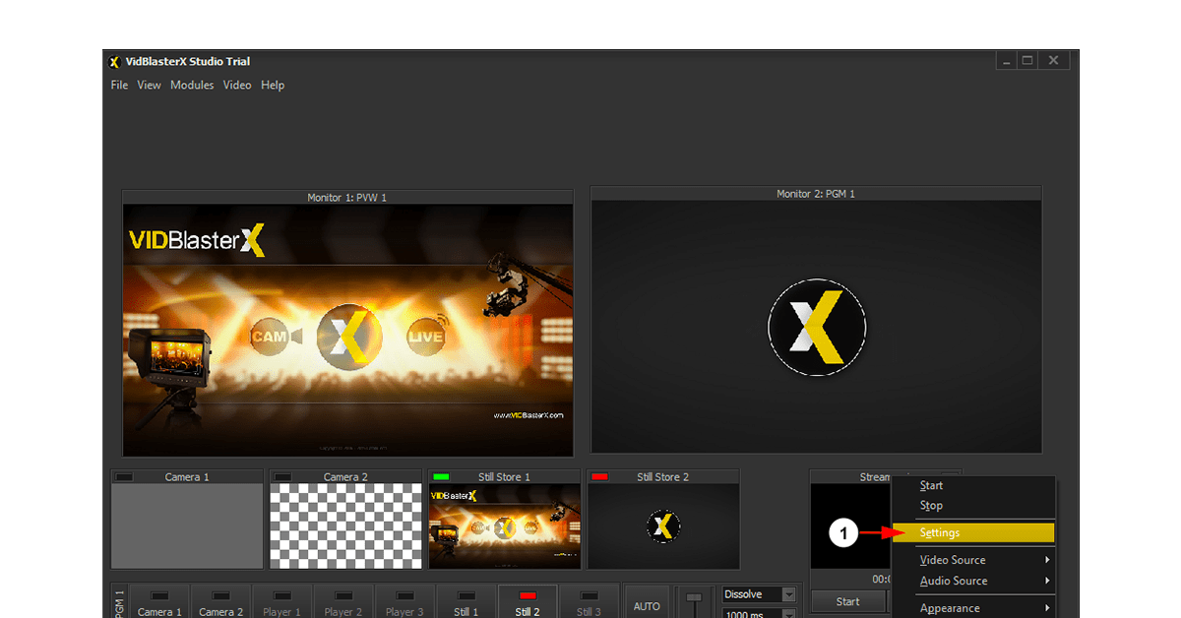Choose Stop in the context menu
The image size is (1181, 618).
[x=973, y=505]
